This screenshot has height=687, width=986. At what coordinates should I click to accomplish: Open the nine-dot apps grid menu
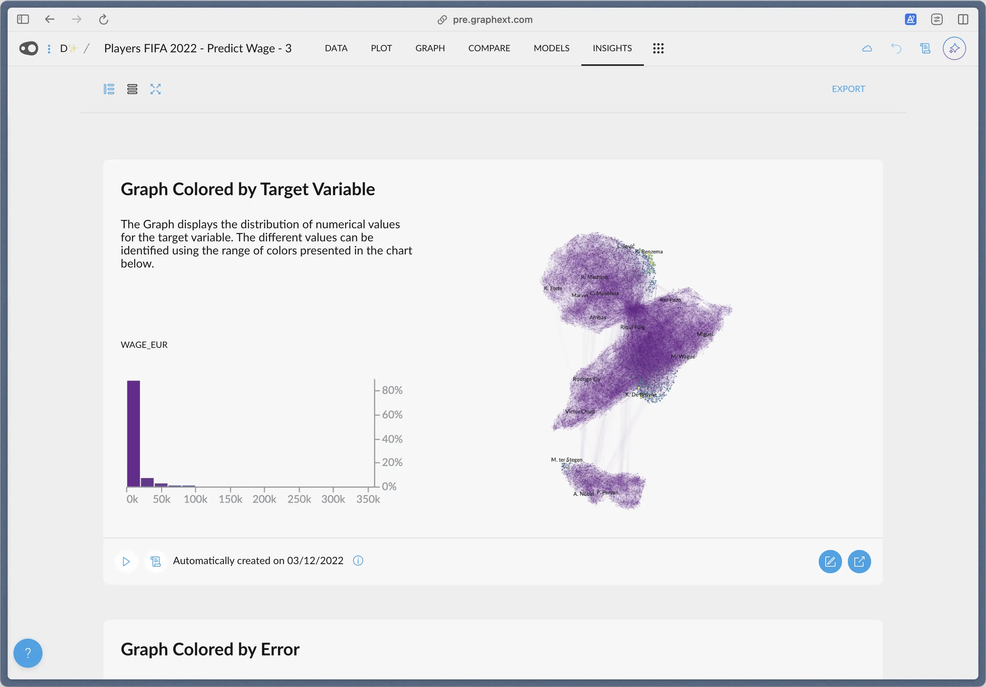point(658,48)
